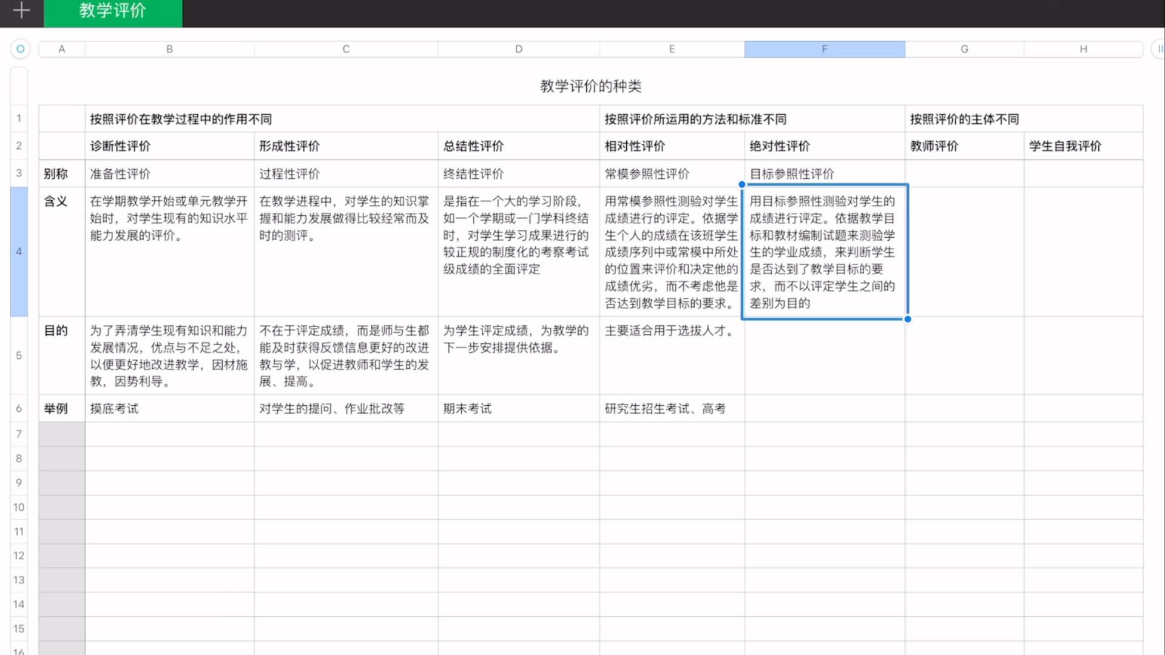Image resolution: width=1165 pixels, height=655 pixels.
Task: Select row 2 header
Action: click(19, 146)
